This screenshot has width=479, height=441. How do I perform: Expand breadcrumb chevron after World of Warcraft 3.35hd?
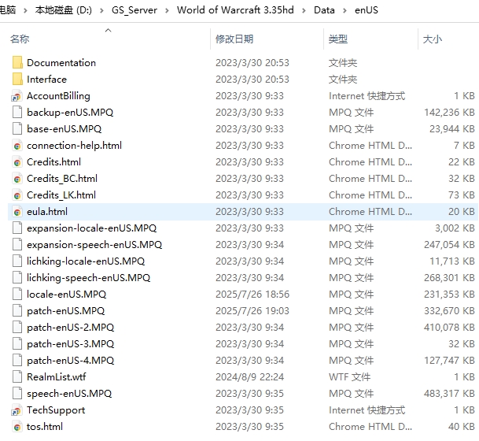[304, 10]
